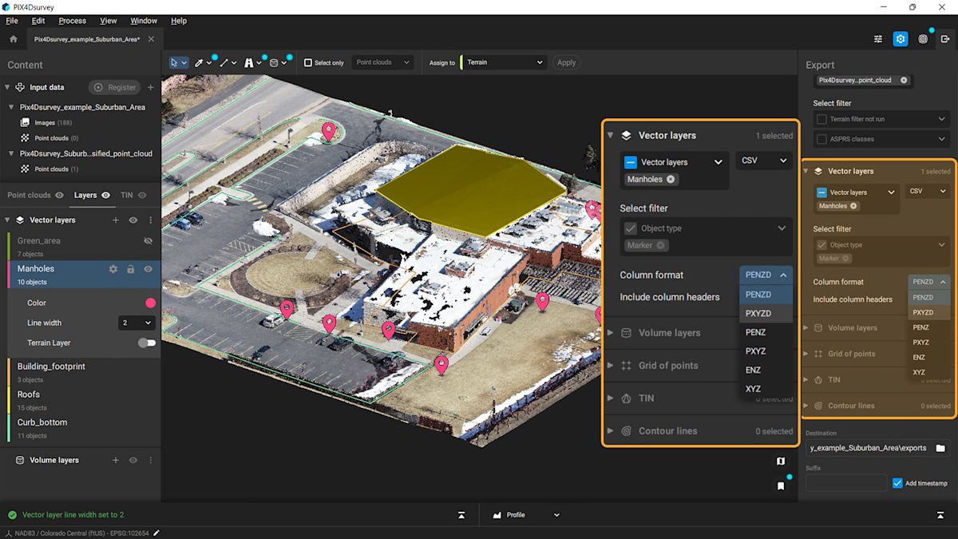Click the Apply button in the toolbar
958x539 pixels.
(x=565, y=62)
